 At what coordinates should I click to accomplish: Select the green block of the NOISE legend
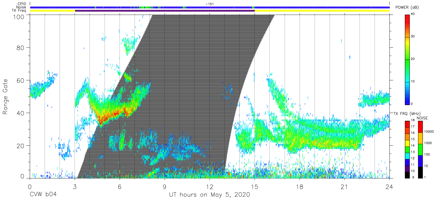[x=420, y=149]
